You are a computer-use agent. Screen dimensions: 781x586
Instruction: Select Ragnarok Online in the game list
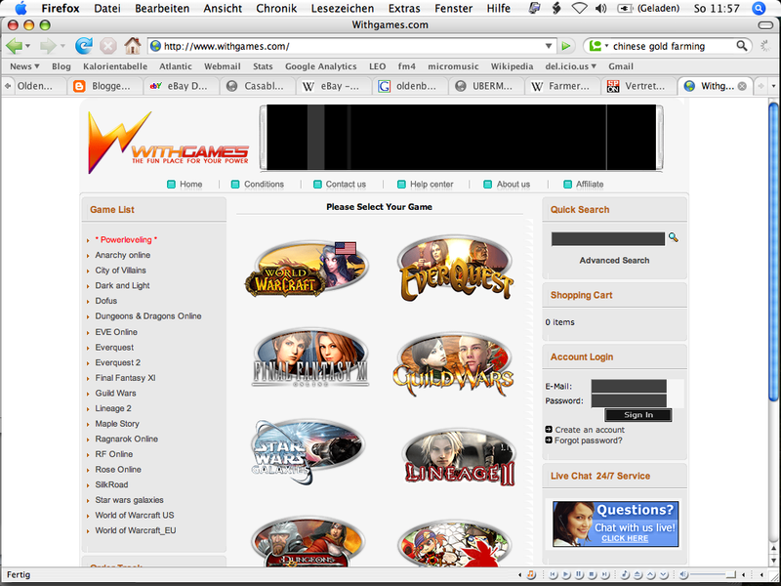(127, 439)
